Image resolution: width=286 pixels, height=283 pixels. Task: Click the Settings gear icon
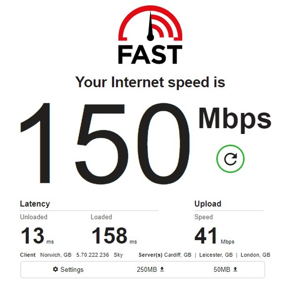(55, 269)
